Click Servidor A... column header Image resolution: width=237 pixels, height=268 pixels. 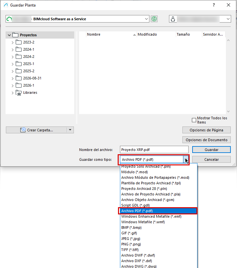(x=213, y=34)
